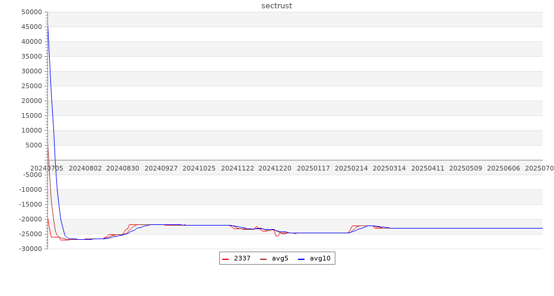
Task: Pick the 20241025 date on x-axis
Action: (199, 169)
